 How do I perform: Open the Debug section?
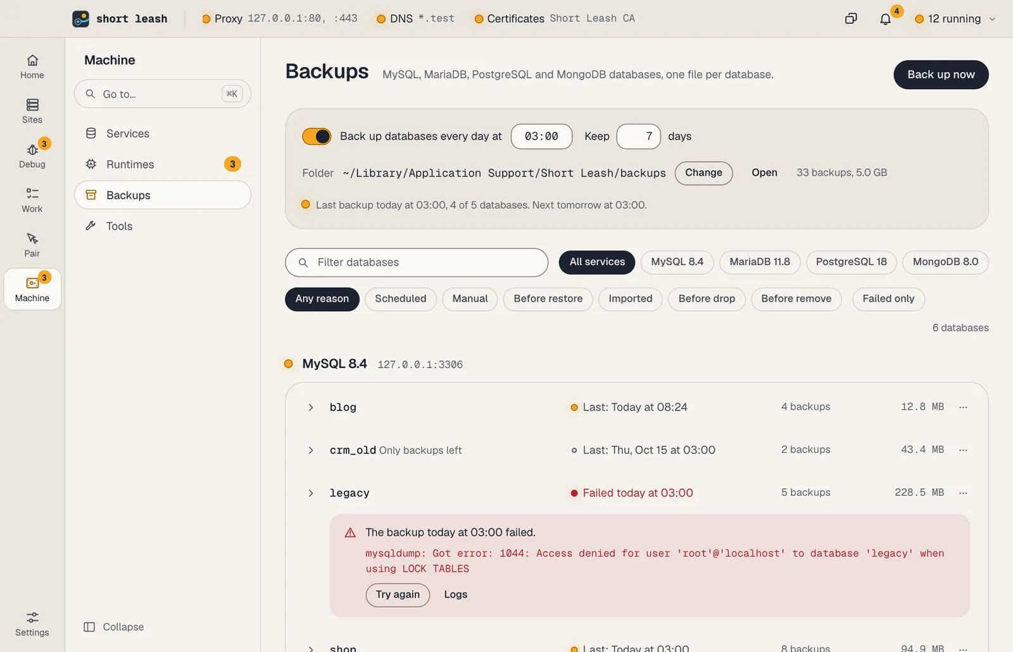click(32, 156)
